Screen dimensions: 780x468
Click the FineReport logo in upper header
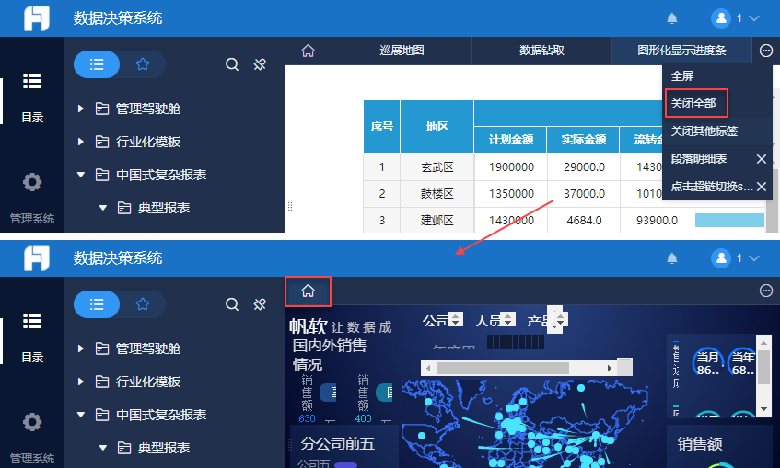[x=37, y=18]
